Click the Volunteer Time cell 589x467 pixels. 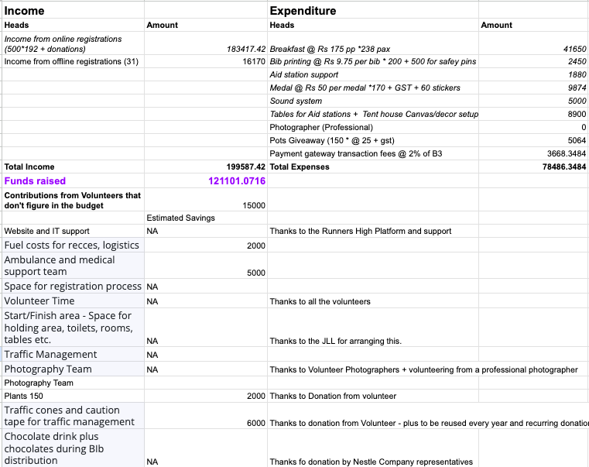point(39,300)
